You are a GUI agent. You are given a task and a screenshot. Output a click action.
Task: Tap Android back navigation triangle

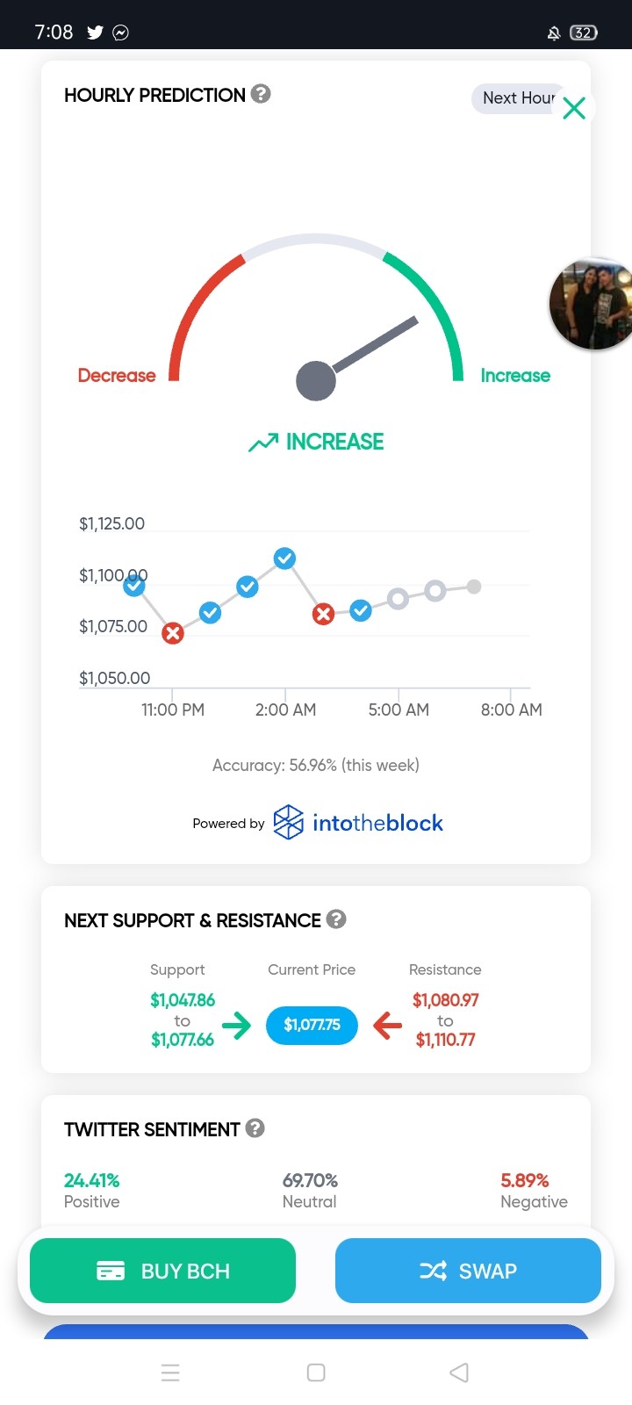pyautogui.click(x=459, y=1373)
